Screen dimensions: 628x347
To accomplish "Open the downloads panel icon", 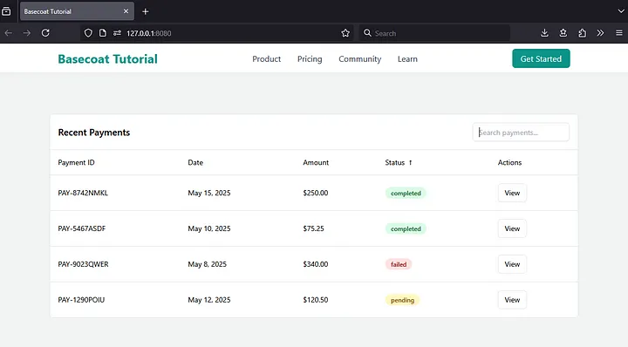I will point(544,33).
